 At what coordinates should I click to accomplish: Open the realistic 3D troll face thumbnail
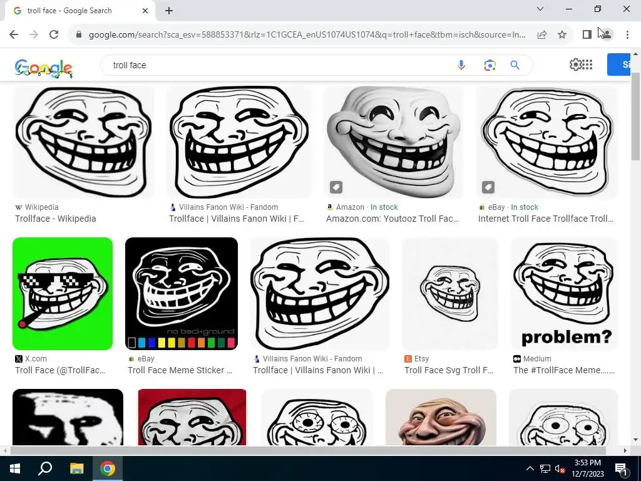click(x=441, y=417)
